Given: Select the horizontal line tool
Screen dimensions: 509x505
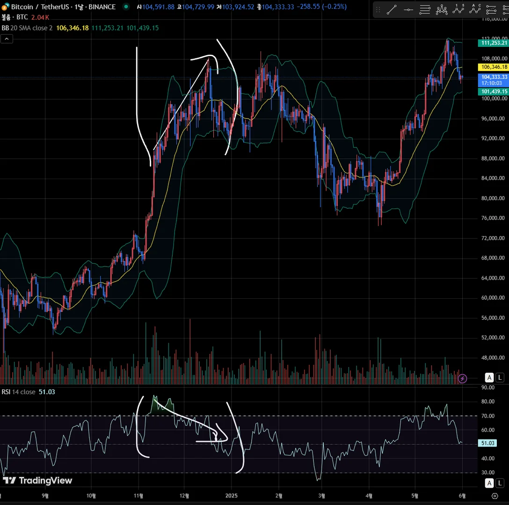Looking at the screenshot, I should tap(408, 10).
